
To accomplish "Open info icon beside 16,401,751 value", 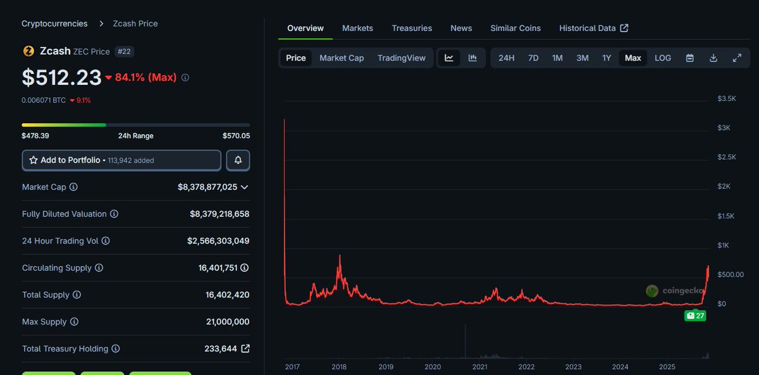I will pos(245,267).
